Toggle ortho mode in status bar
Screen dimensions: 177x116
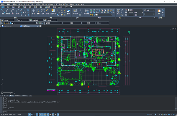35,115
